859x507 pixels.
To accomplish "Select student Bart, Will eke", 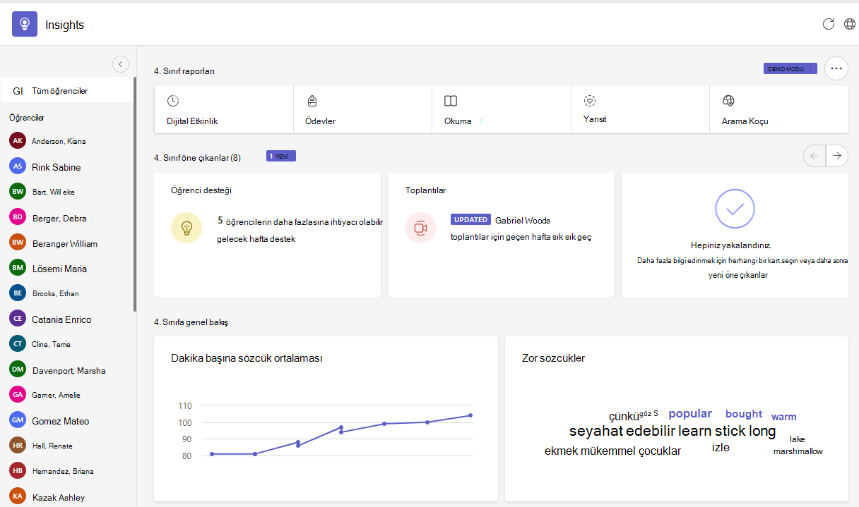I will point(67,192).
